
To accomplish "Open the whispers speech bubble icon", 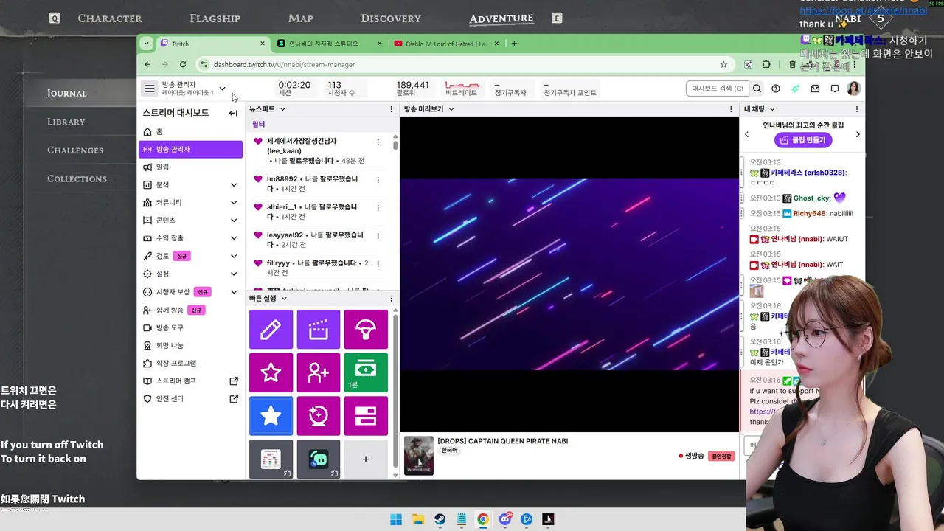I will click(x=834, y=88).
